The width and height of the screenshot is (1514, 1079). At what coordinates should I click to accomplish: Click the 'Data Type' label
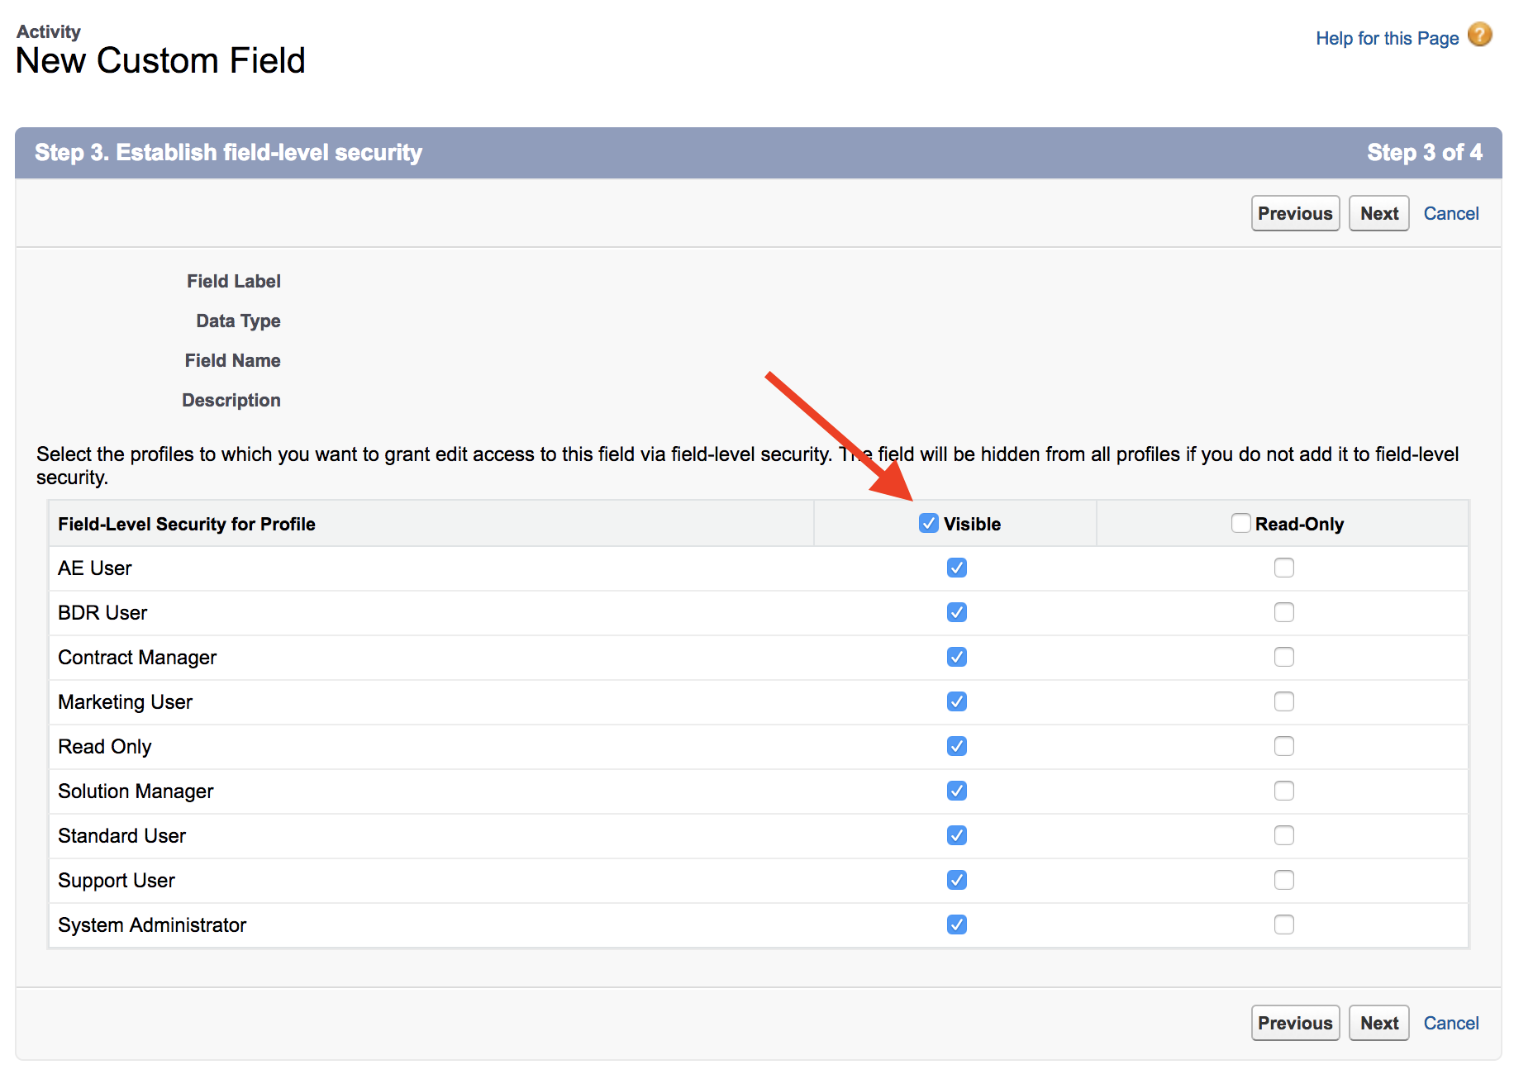pos(238,321)
